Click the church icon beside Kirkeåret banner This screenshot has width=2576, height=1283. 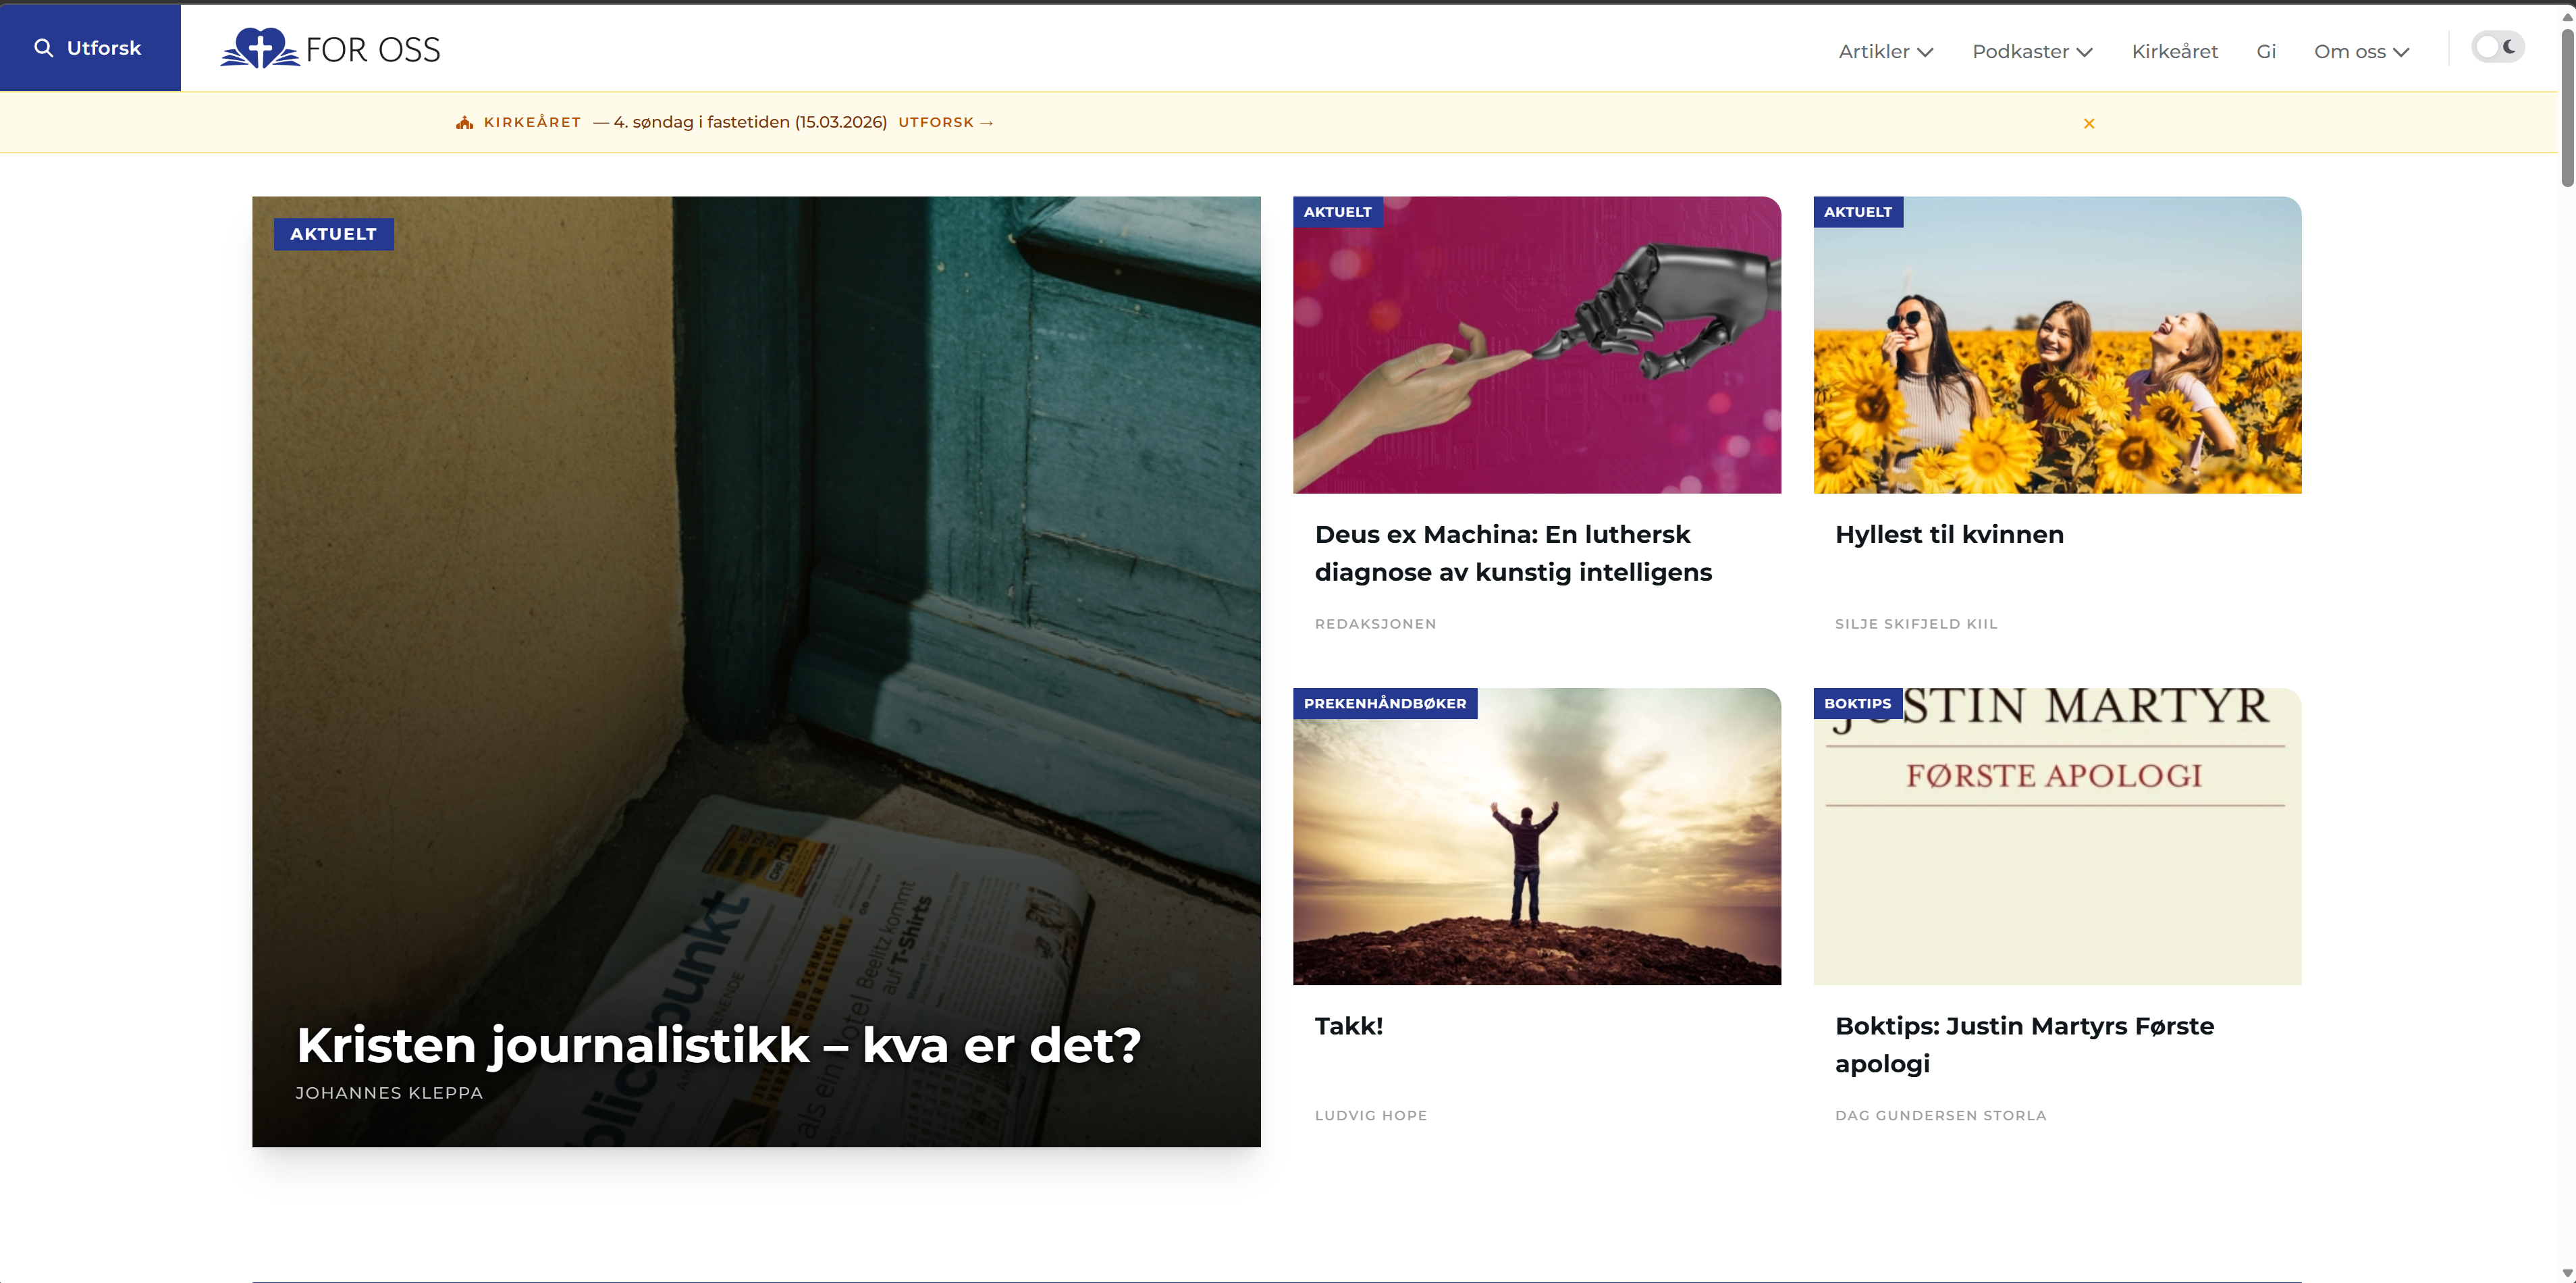464,122
